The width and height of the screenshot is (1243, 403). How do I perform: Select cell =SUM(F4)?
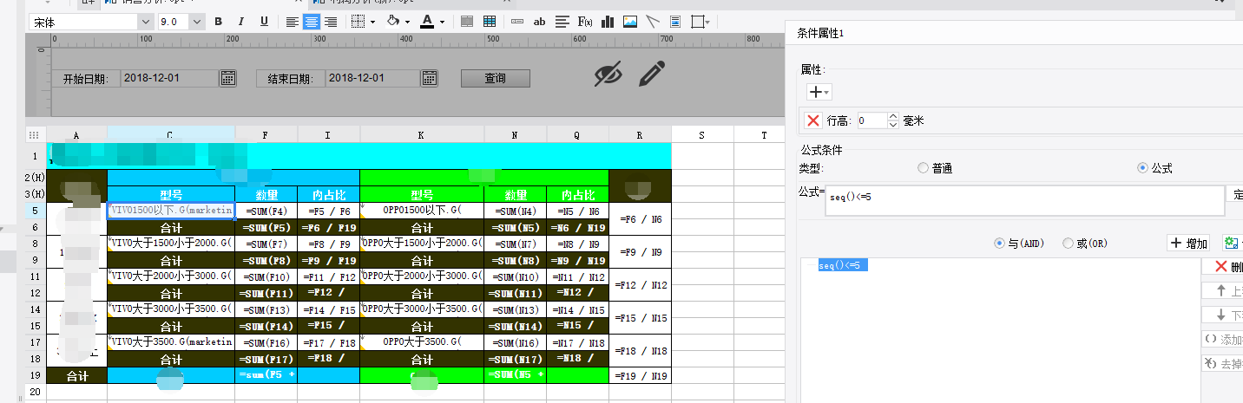pos(266,210)
